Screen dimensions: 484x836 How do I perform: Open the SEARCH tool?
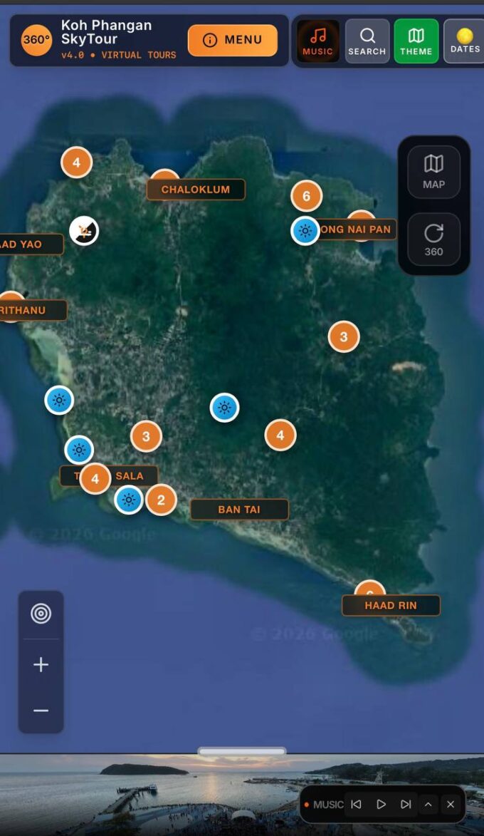point(367,41)
